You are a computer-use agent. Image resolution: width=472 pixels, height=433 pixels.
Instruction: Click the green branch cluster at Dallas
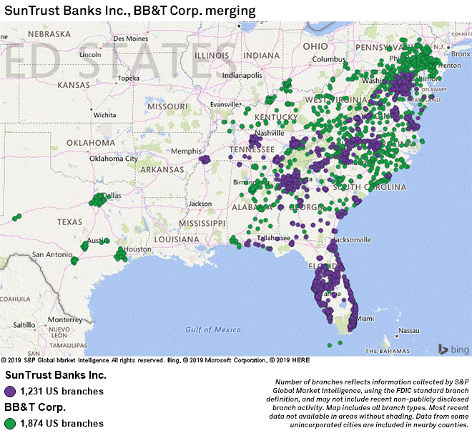[x=98, y=200]
